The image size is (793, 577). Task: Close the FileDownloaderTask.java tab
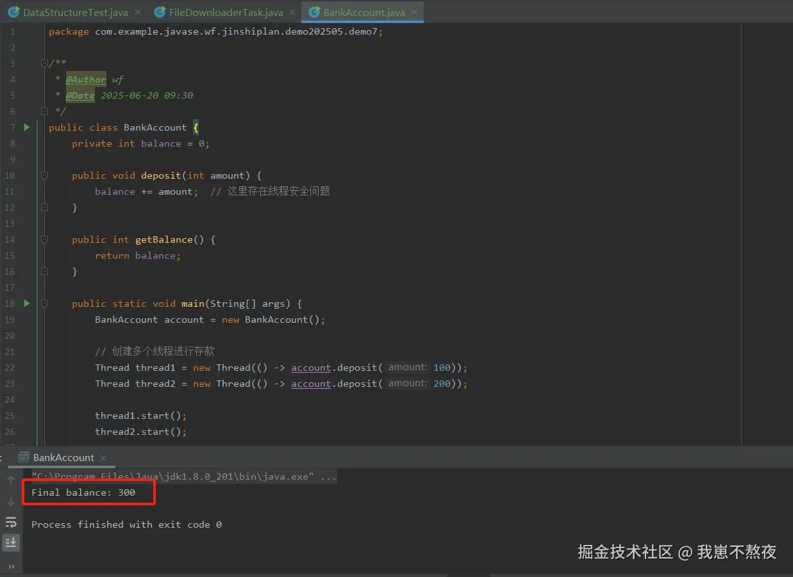(x=292, y=12)
